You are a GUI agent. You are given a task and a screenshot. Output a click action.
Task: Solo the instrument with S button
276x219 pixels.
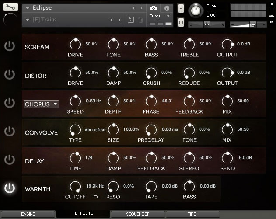[181, 9]
